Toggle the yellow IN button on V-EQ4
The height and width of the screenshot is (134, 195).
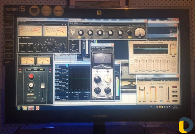79,37
